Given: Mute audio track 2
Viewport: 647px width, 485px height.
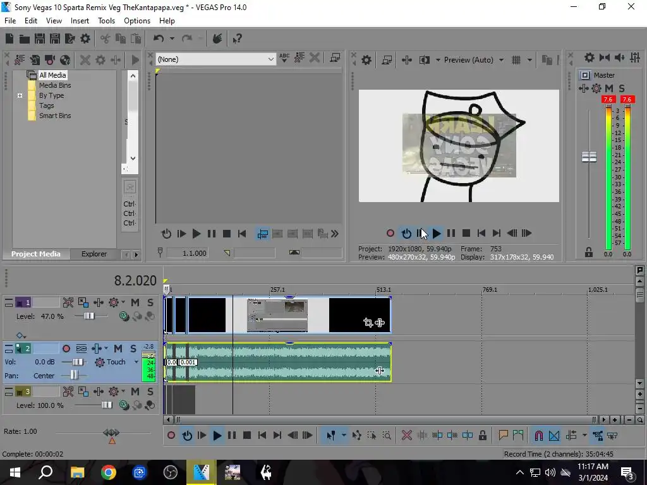Looking at the screenshot, I should pos(118,349).
